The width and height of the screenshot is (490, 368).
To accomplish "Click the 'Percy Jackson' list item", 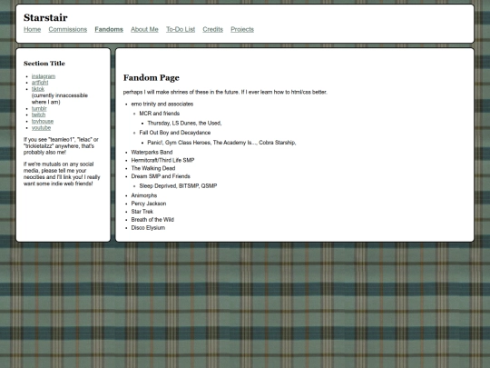I will click(149, 204).
